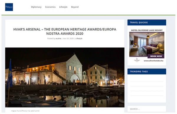Open the Lifestyle category link under title

click(x=79, y=38)
